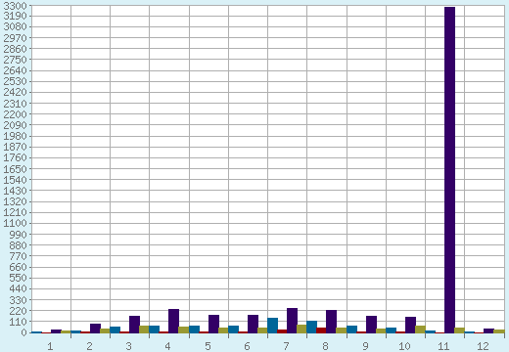The height and width of the screenshot is (352, 509).
Task: Click the y-axis value 3300
Action: tap(15, 6)
